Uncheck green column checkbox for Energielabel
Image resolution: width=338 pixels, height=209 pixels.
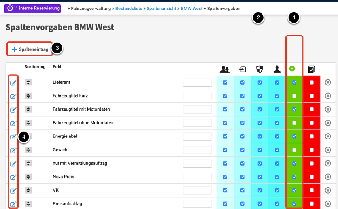coord(294,137)
